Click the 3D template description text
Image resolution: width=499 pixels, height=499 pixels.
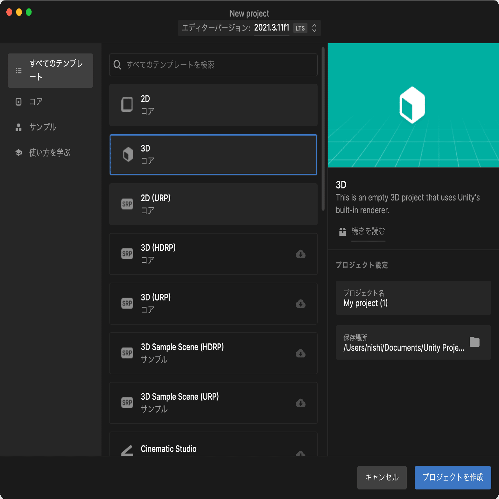(x=408, y=204)
